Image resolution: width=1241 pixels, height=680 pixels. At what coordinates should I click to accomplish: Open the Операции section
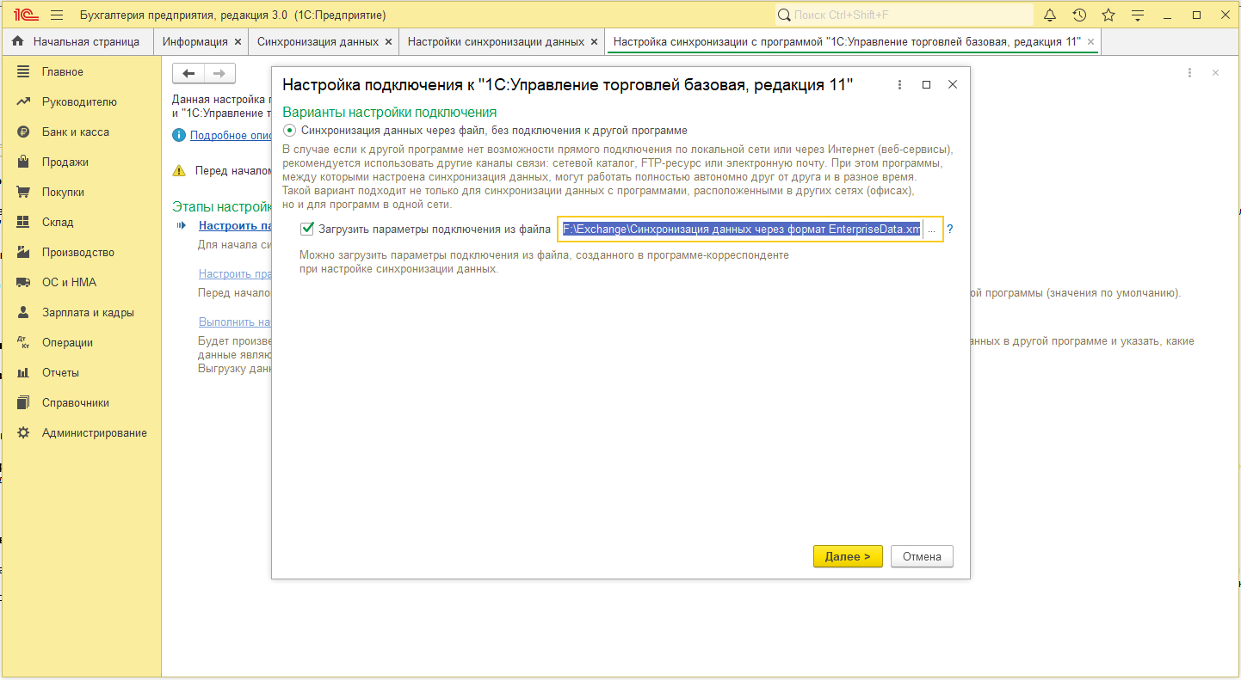pos(82,343)
